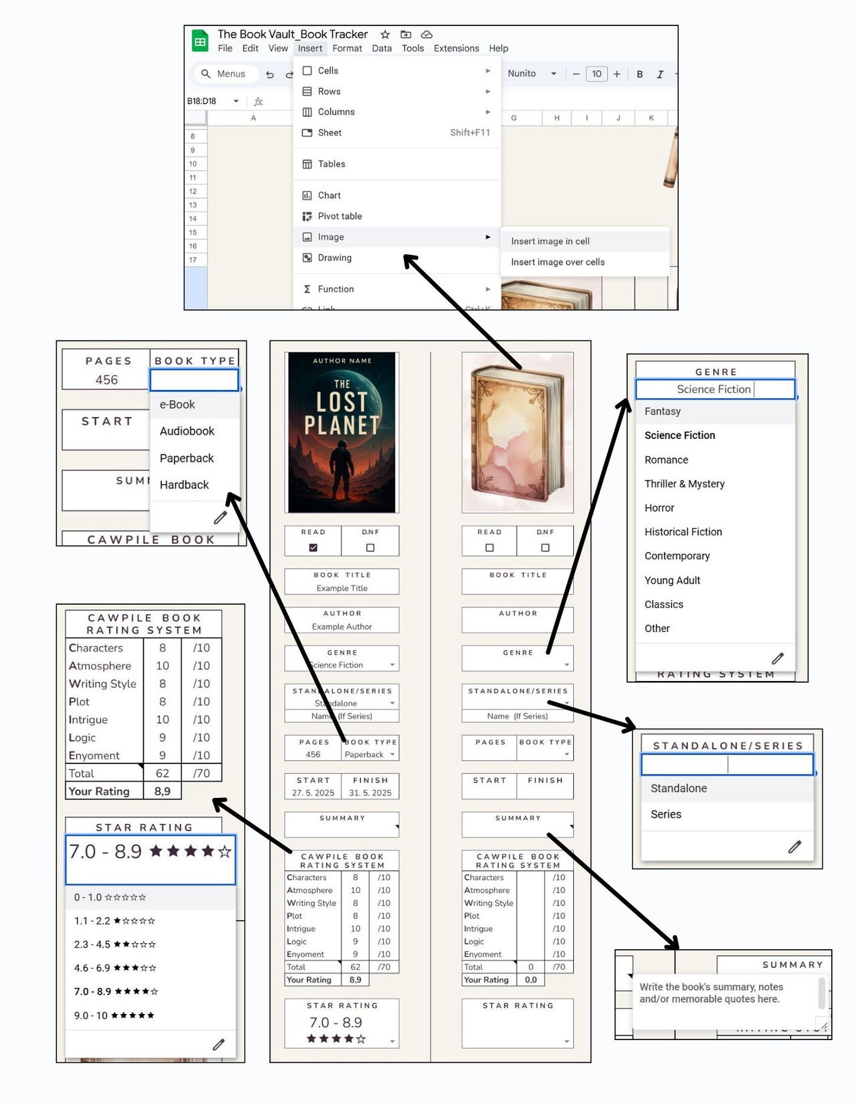Choose the 4.6 - 6.9 three-star option
This screenshot has width=856, height=1103.
(x=150, y=968)
